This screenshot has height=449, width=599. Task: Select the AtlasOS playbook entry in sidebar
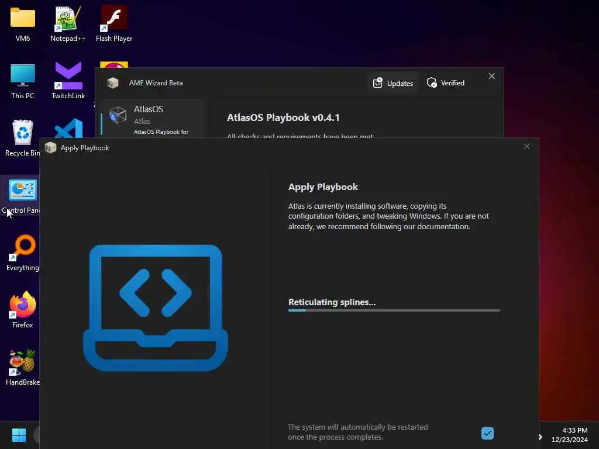tap(152, 118)
